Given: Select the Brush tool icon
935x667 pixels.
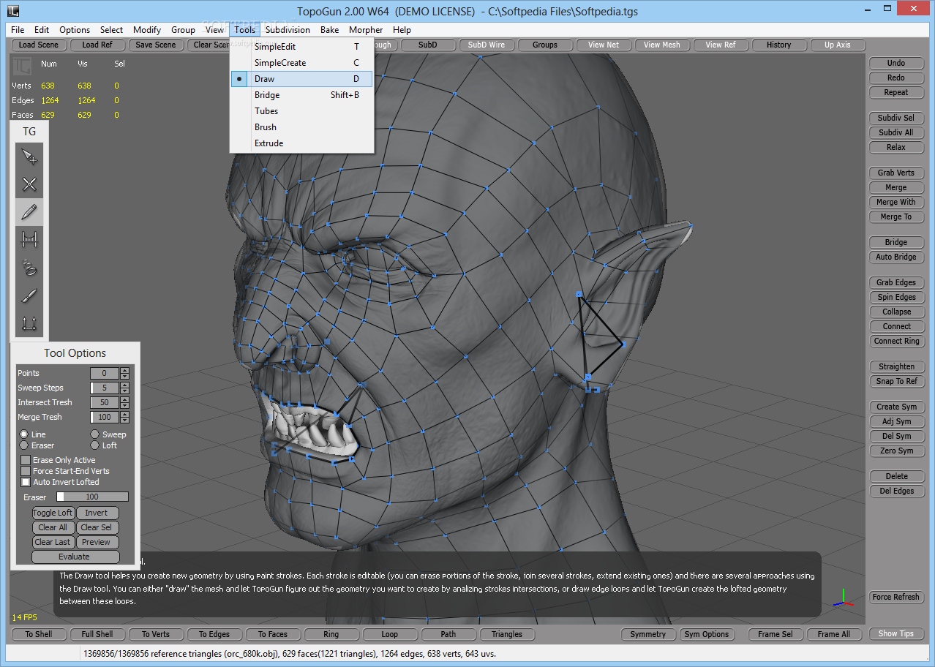Looking at the screenshot, I should 29,295.
